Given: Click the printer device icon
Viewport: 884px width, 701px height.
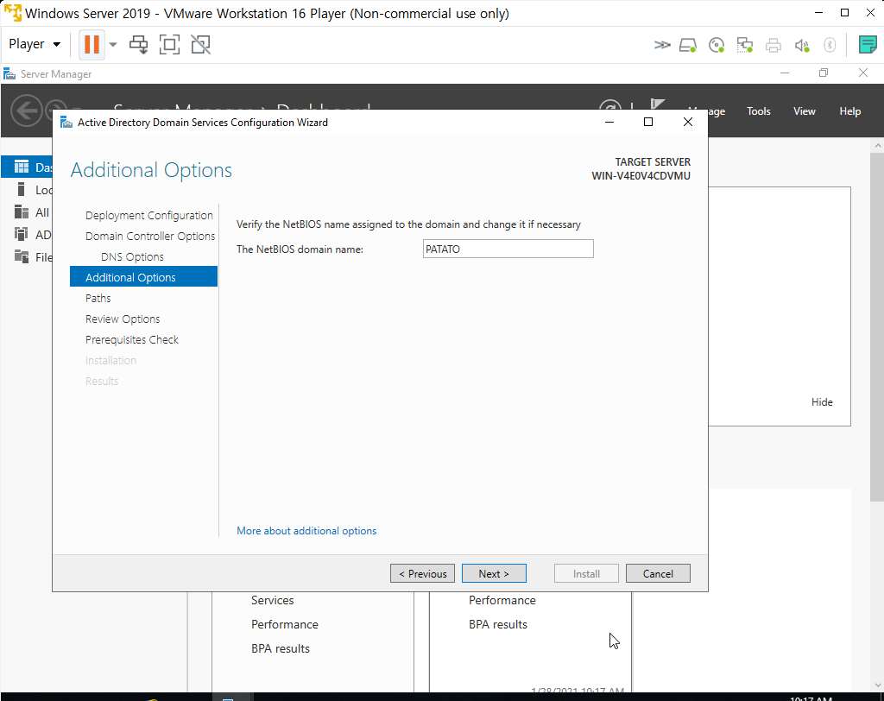Looking at the screenshot, I should pos(773,45).
